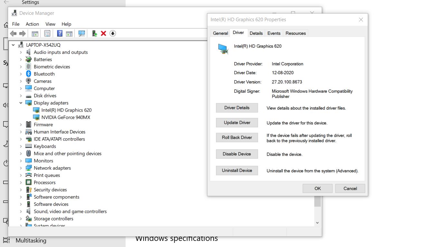Expand the Firmware category chevron
Viewport: 428px width, 247px height.
(21, 124)
